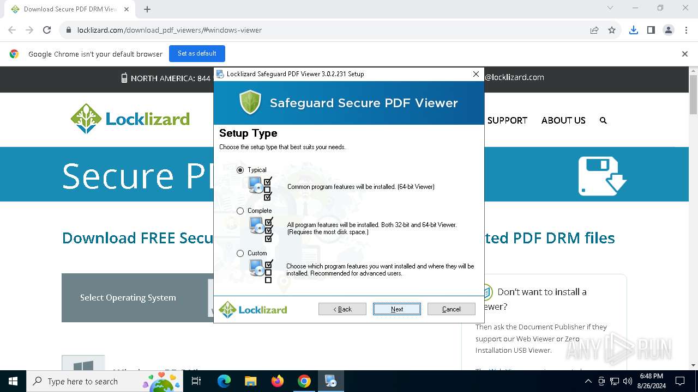Click the Safeguard shield logo in the installer banner

pos(250,102)
